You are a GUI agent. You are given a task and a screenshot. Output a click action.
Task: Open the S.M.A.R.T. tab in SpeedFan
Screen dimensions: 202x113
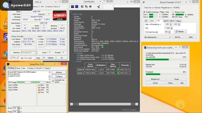tap(39, 68)
